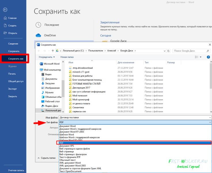The width and height of the screenshot is (212, 173).
Task: Open the Печать backstage tab
Action: pos(12,74)
